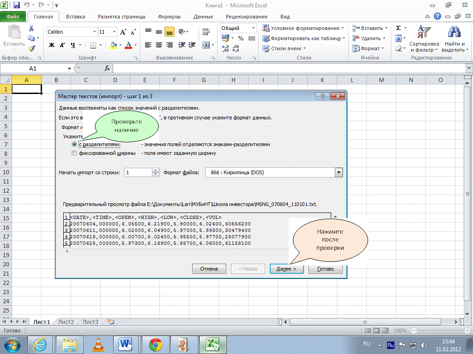Decrease font size with small A icon
The image size is (473, 354).
pos(133,32)
